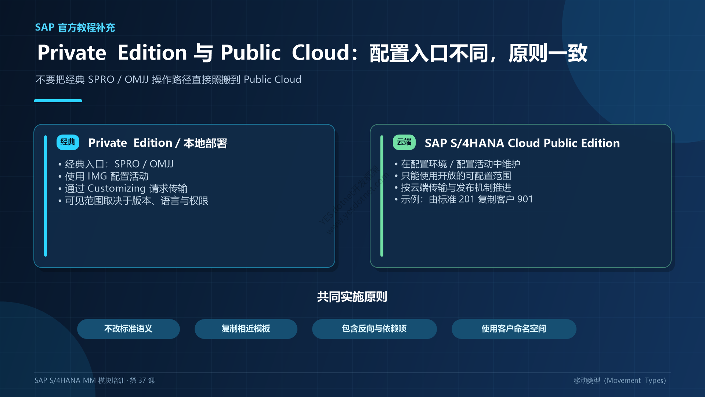Click the subtitle about SPRO / OMJJ 操作路径
This screenshot has height=397, width=705.
169,80
